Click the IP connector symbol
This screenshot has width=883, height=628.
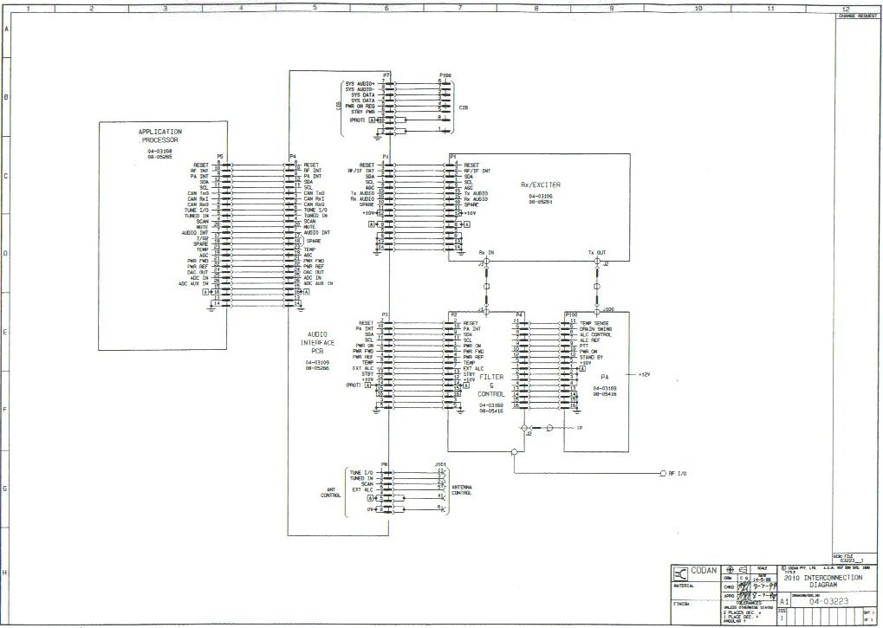tap(549, 428)
